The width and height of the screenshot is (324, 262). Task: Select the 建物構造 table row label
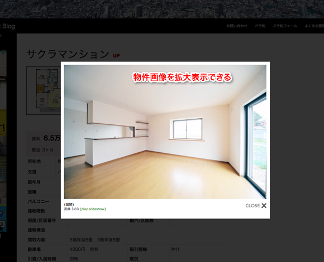(x=36, y=230)
